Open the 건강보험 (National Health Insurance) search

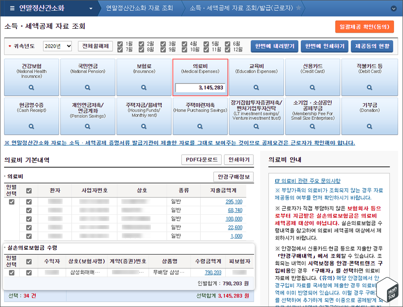coord(31,88)
